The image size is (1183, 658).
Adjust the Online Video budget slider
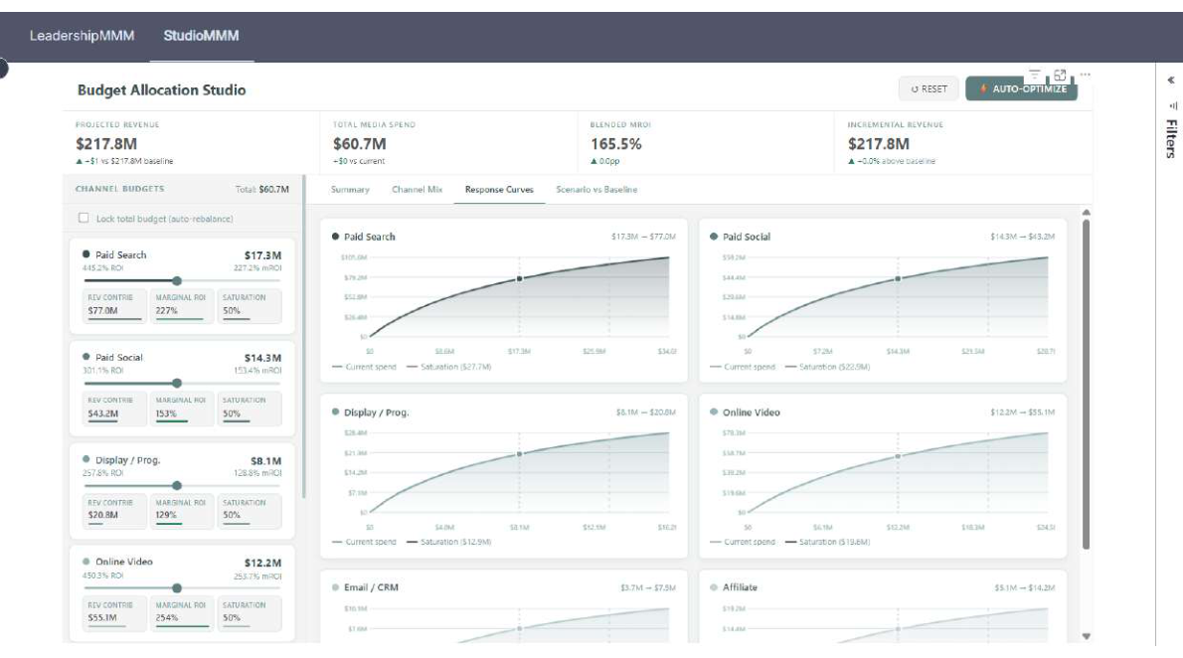177,587
